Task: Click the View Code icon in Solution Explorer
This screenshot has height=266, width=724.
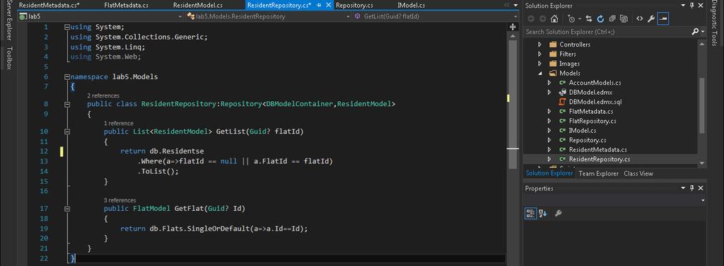Action: [639, 19]
